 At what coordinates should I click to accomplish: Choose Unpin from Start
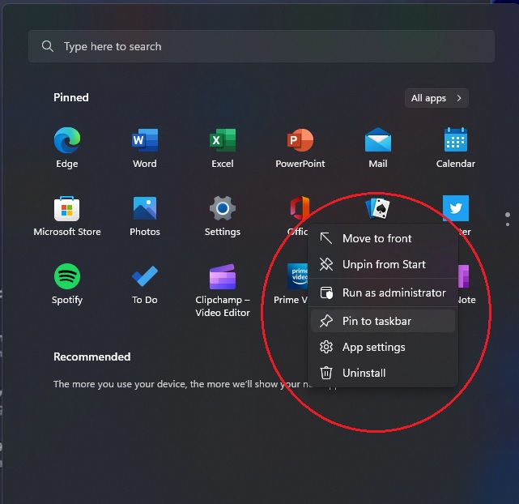point(383,264)
